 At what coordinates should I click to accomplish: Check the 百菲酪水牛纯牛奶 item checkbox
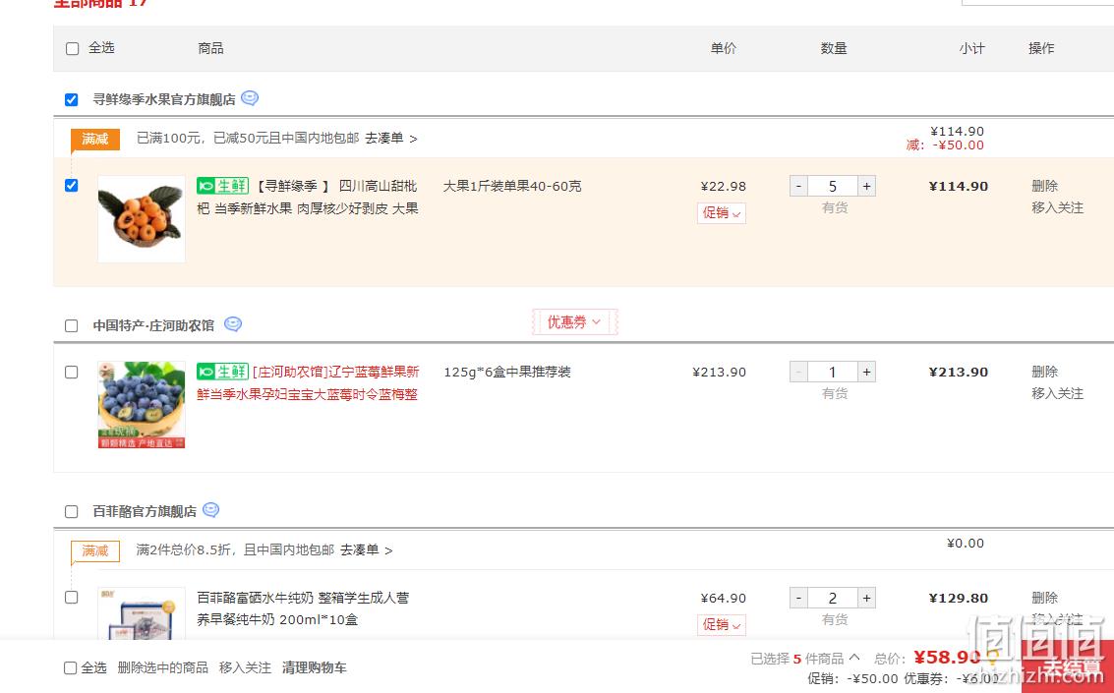coord(71,597)
